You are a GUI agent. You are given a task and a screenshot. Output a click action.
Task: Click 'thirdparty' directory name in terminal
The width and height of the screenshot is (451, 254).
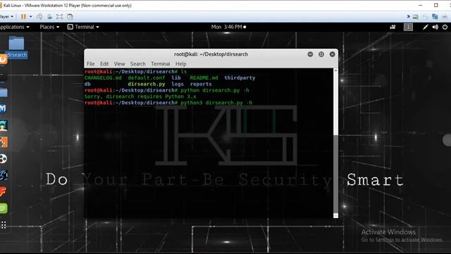coord(240,78)
